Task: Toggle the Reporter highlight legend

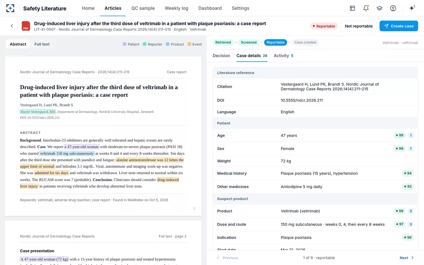Action: (x=153, y=44)
